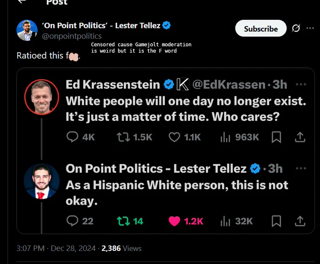Click the back arrow at top
This screenshot has height=264, width=320.
point(22,2)
